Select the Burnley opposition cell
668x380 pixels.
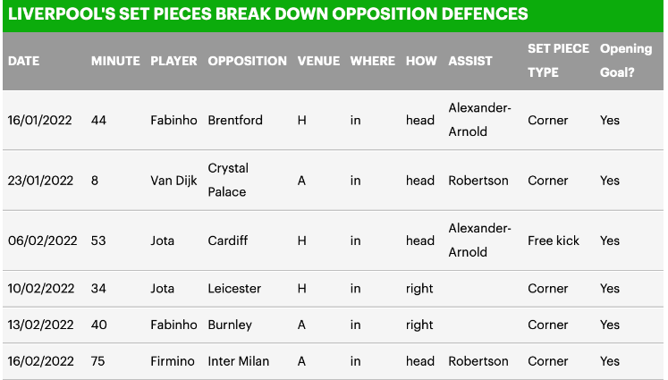[230, 325]
